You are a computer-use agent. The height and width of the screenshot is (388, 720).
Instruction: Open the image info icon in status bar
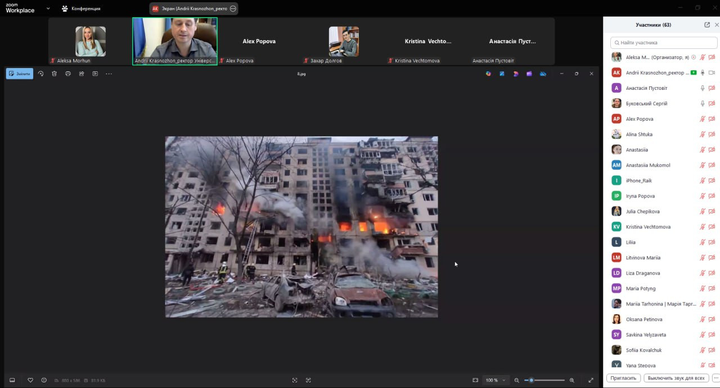44,380
